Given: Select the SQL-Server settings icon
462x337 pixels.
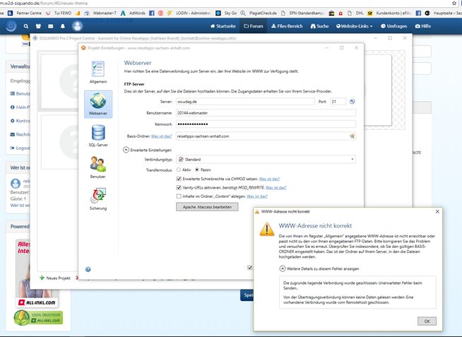Looking at the screenshot, I should pyautogui.click(x=98, y=134).
